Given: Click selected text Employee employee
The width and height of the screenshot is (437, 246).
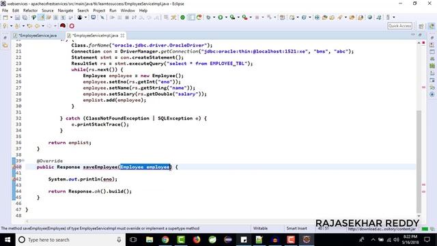Looking at the screenshot, I should coord(145,167).
